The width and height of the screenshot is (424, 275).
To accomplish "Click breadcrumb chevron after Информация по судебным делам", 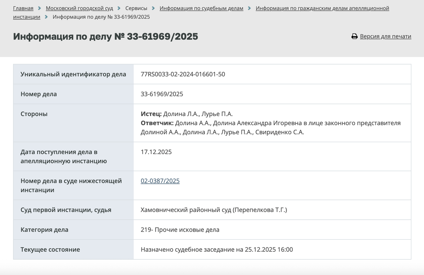I will point(249,8).
